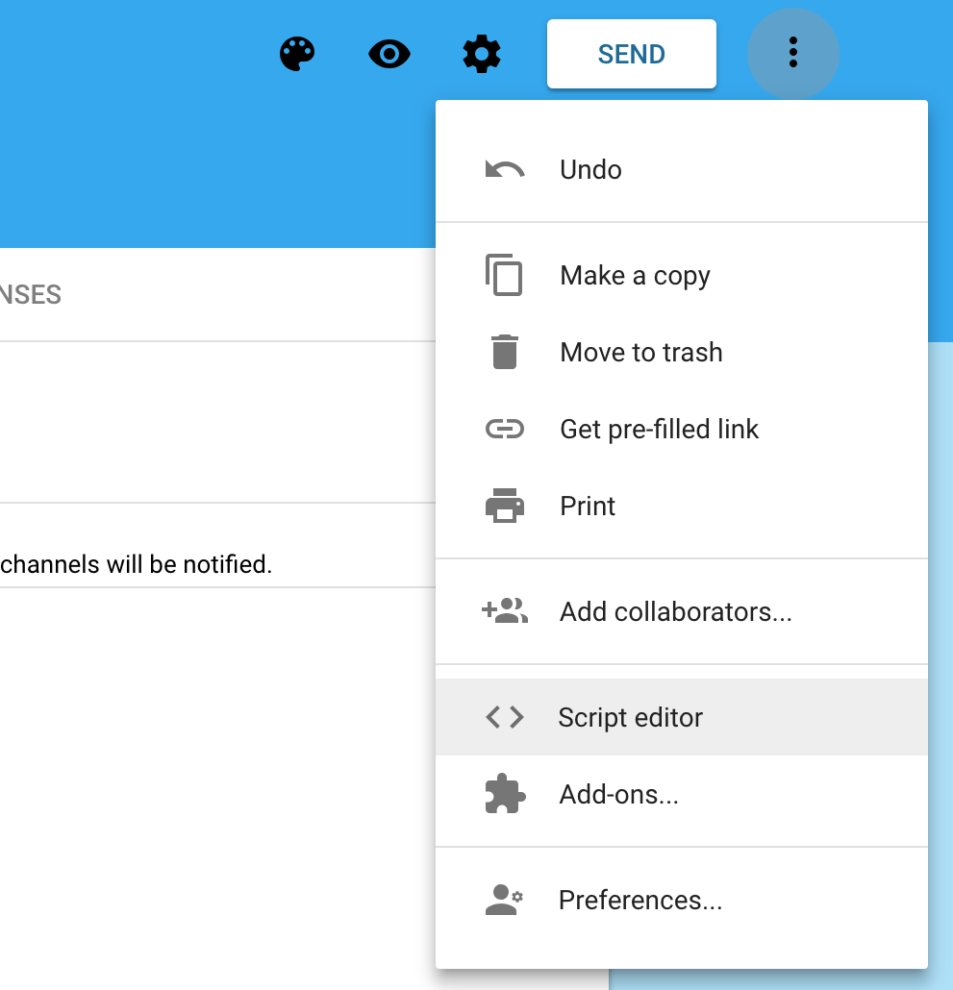The image size is (953, 990).
Task: Switch to the Responses tab
Action: [x=31, y=295]
